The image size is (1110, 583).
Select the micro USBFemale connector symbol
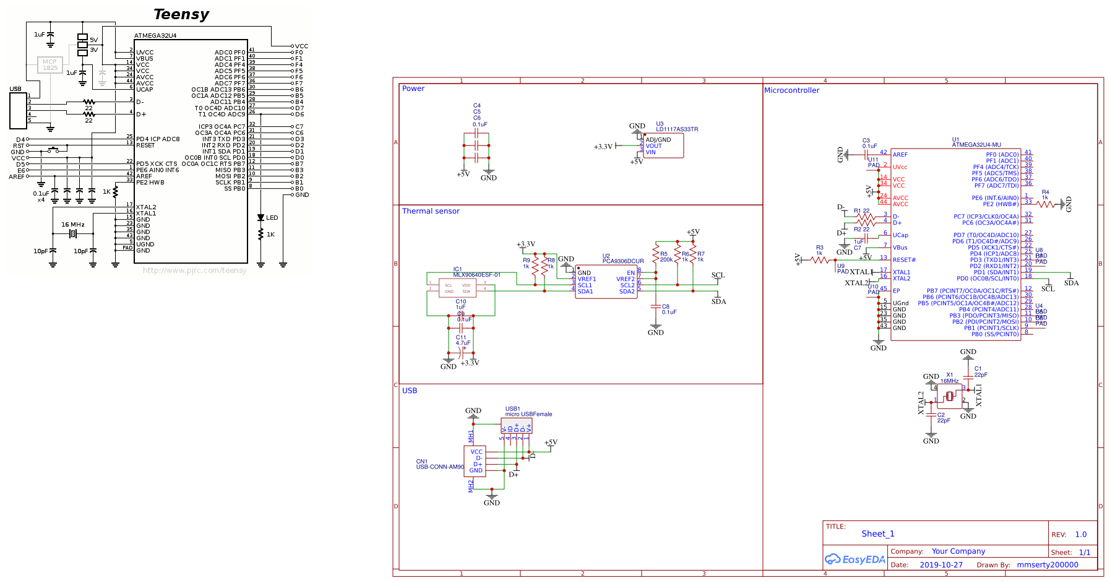(517, 426)
